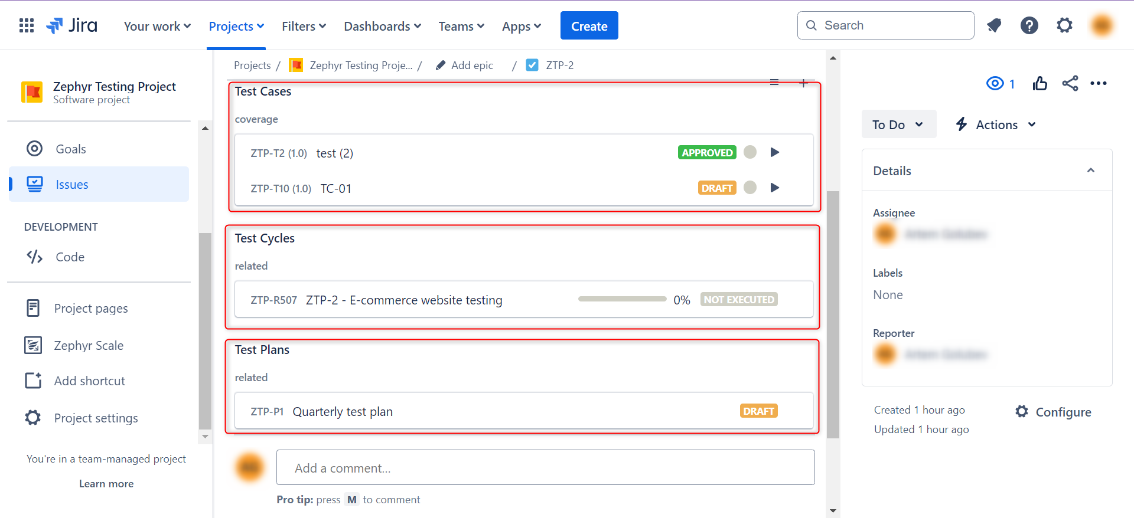
Task: Open the app switcher grid icon
Action: coord(27,25)
